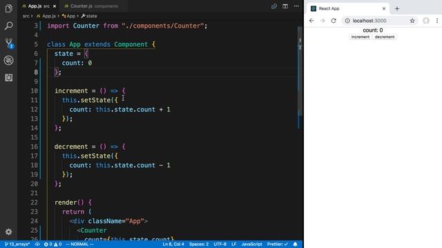
Task: Reload the browser page
Action: click(x=334, y=21)
